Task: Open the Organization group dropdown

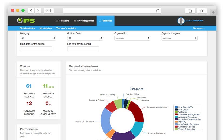Action: 179,38
